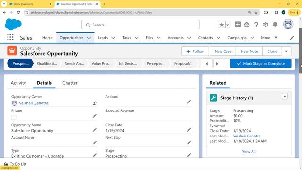Click the New Case button
Viewport: 302px width, 170px height.
(223, 51)
